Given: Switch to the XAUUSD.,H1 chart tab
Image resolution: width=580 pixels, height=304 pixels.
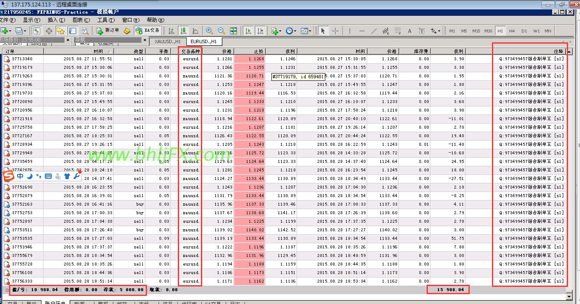Looking at the screenshot, I should click(168, 41).
